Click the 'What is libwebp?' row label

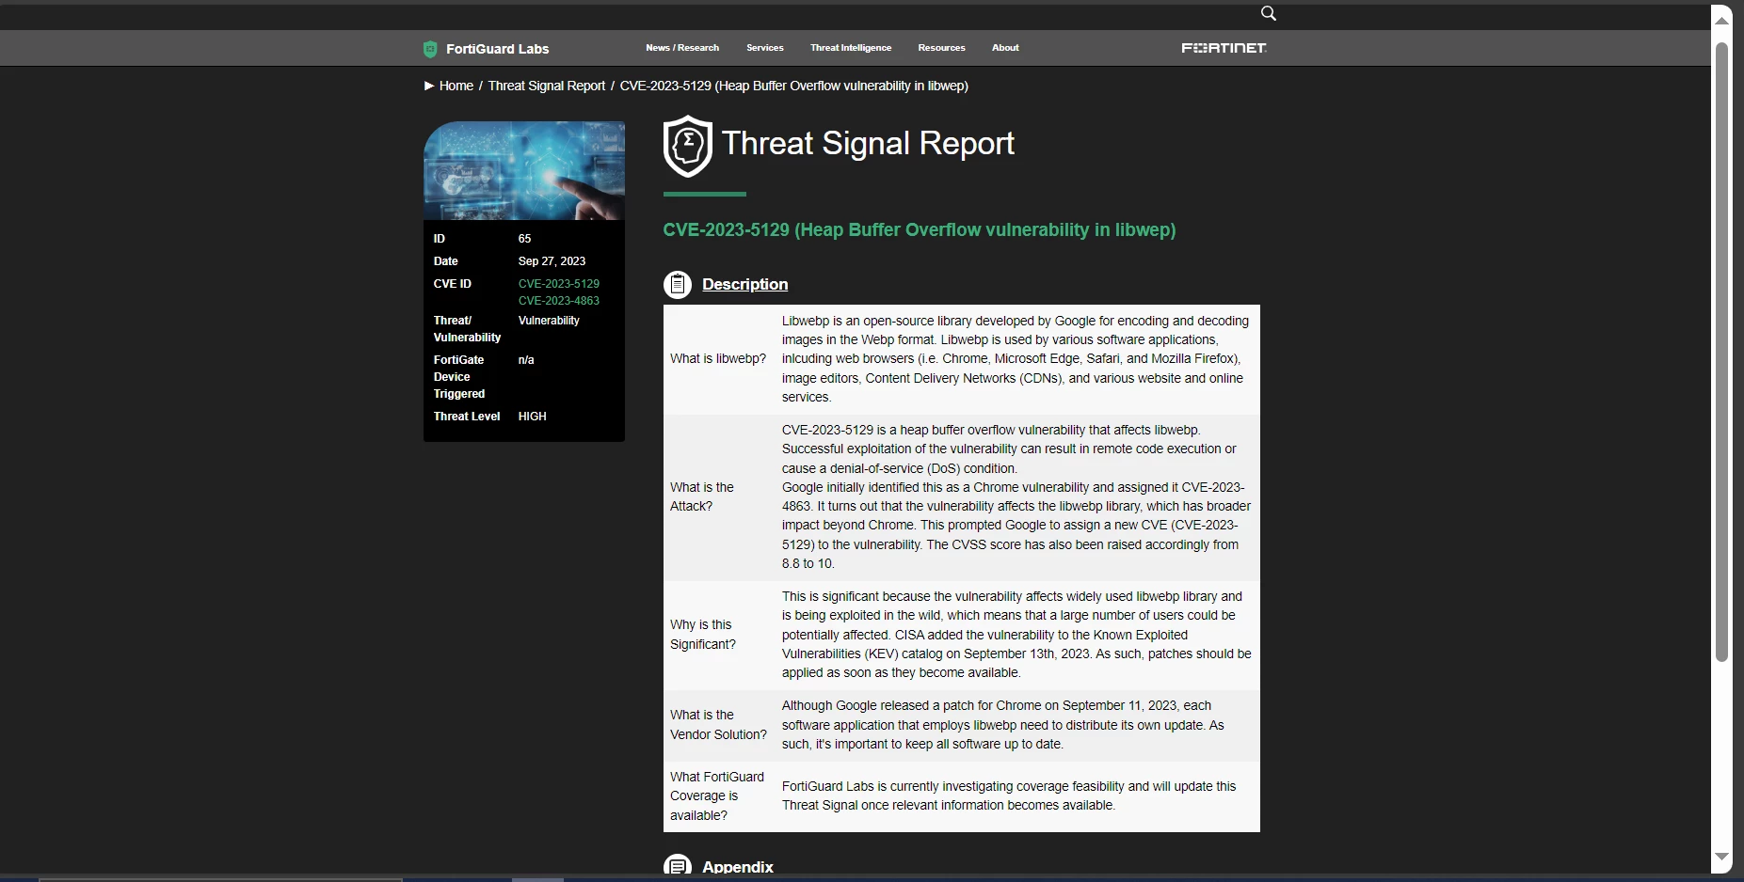tap(718, 358)
